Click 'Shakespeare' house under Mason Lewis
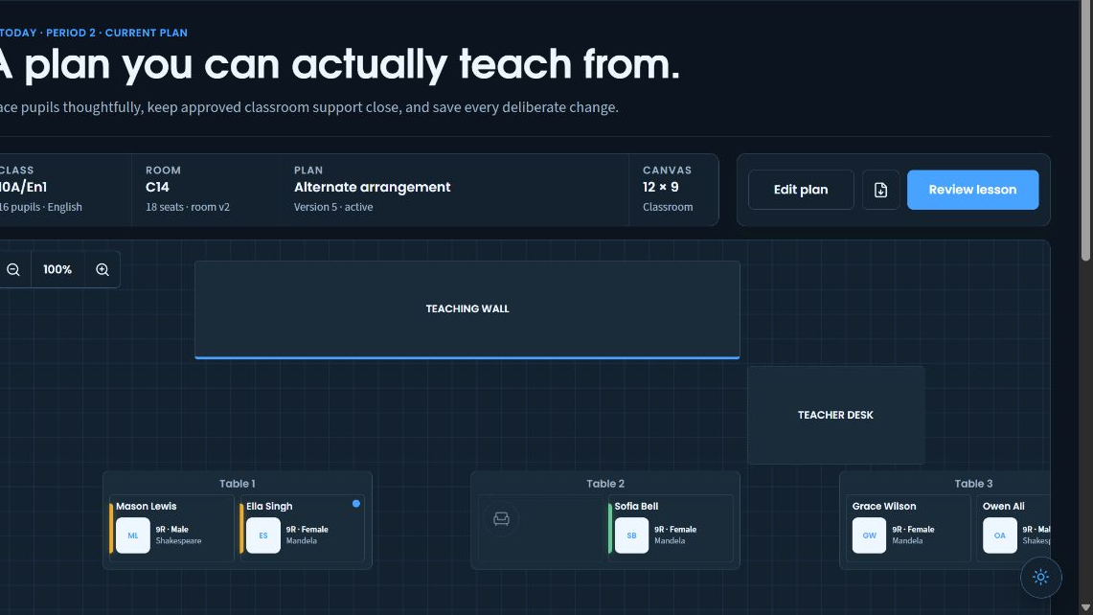Viewport: 1093px width, 615px height. [x=178, y=541]
